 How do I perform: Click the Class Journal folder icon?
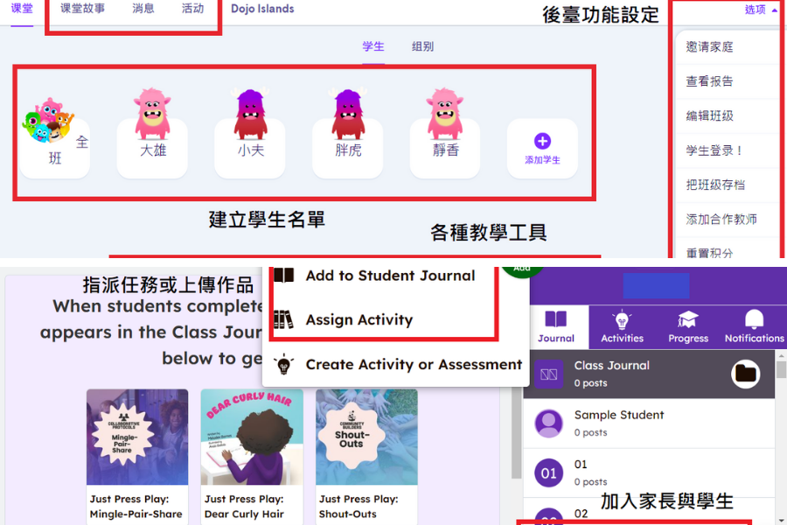tap(745, 374)
